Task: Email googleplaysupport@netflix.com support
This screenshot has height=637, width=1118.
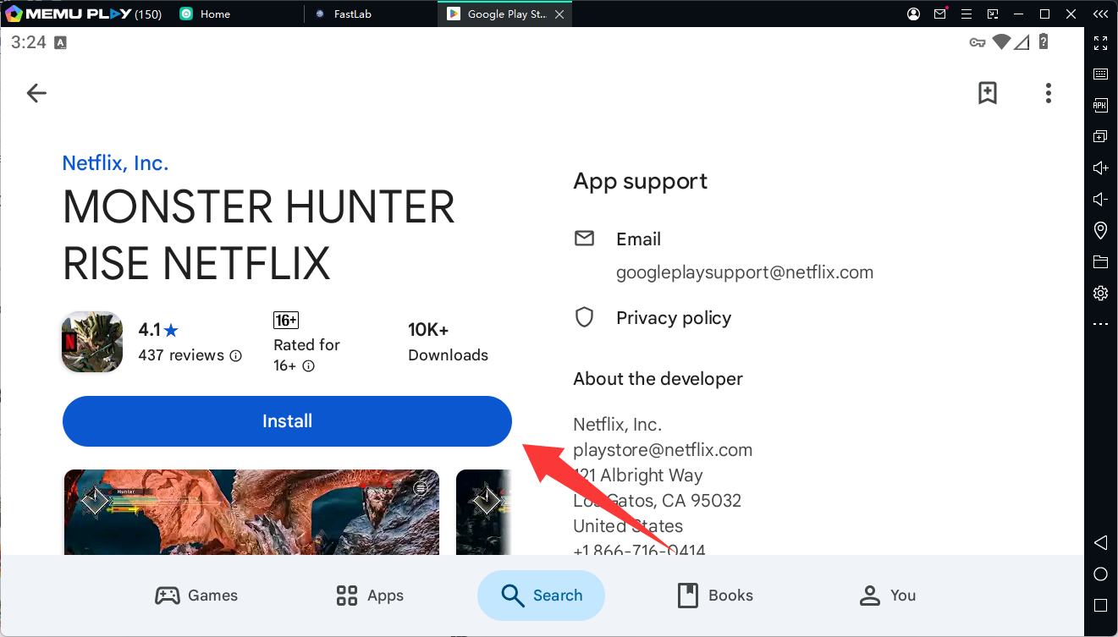Action: point(745,272)
